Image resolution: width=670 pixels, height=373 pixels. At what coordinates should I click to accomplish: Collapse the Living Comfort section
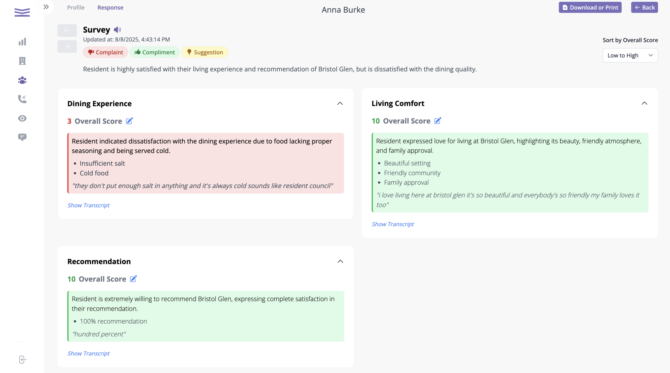pyautogui.click(x=644, y=103)
